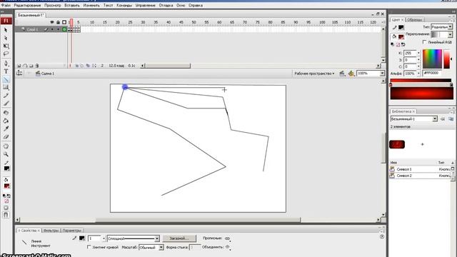Open the stroke height slider arrow
Screen dimensions: 457x257
(x=104, y=238)
